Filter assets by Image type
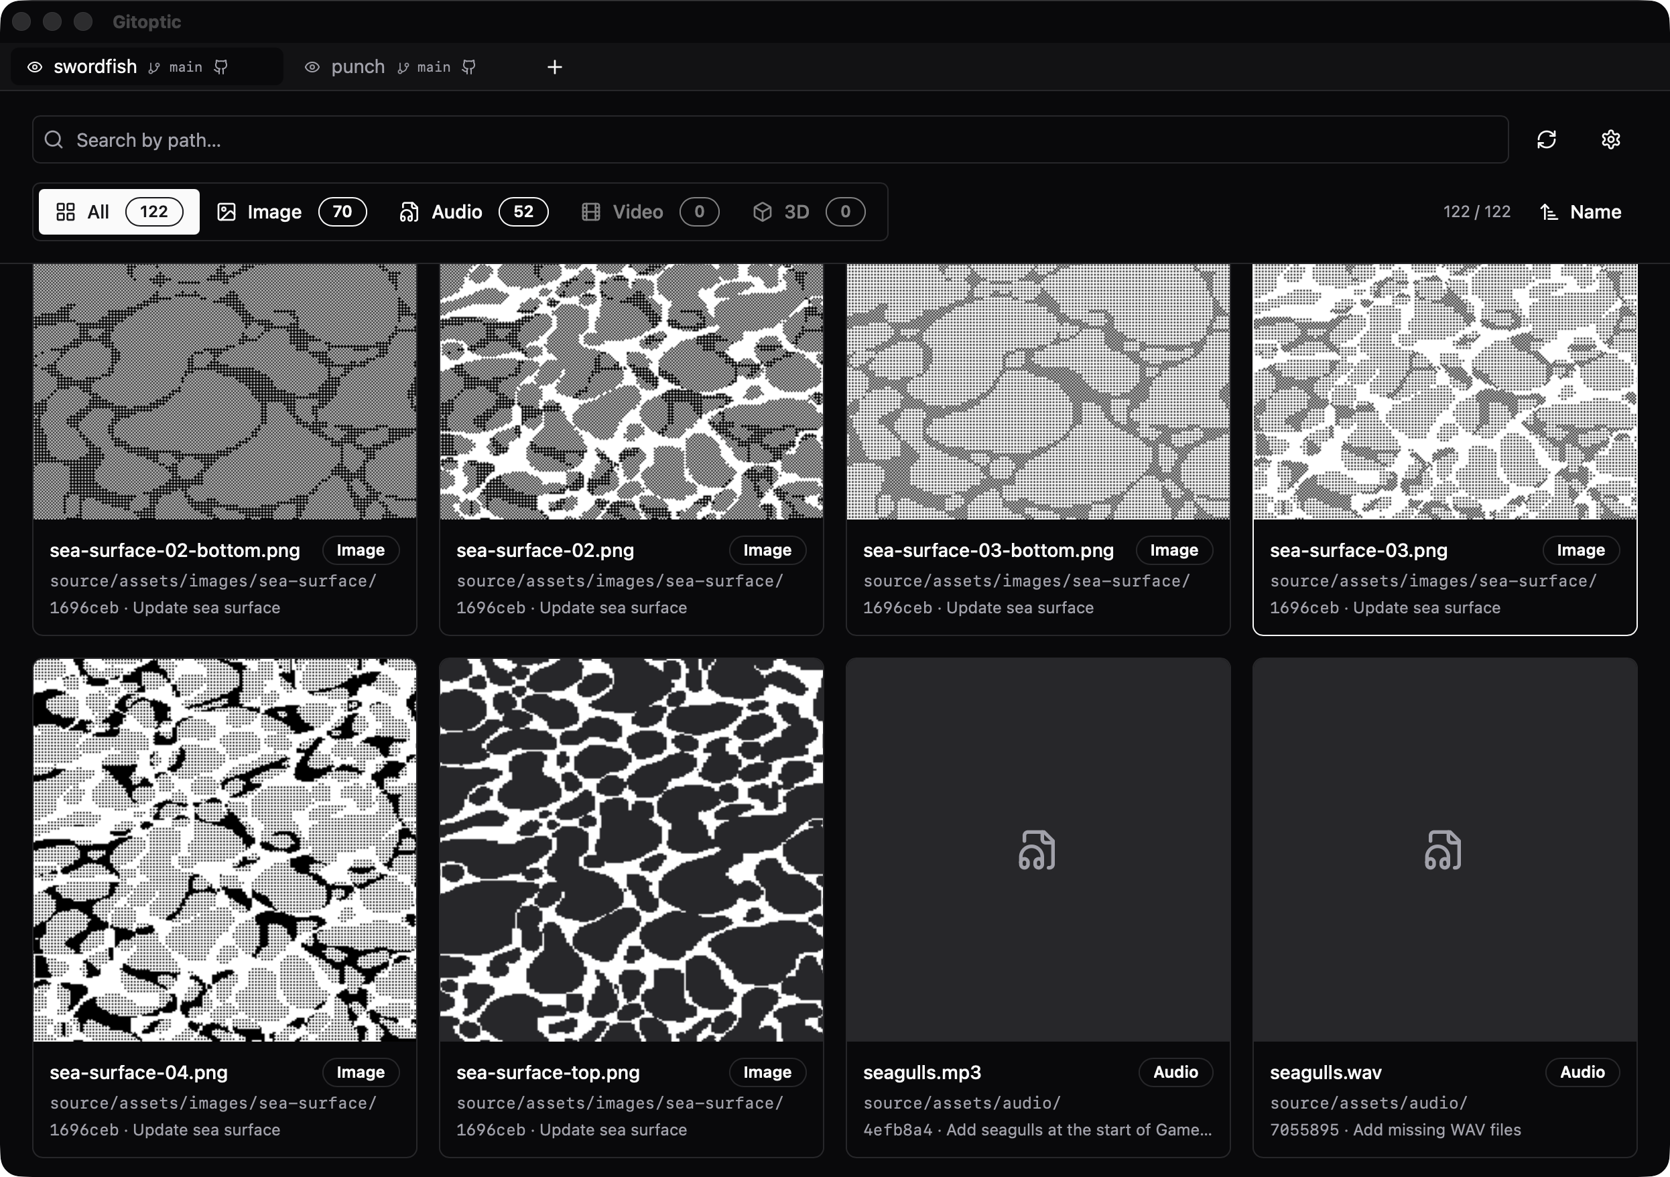1670x1177 pixels. pos(292,212)
